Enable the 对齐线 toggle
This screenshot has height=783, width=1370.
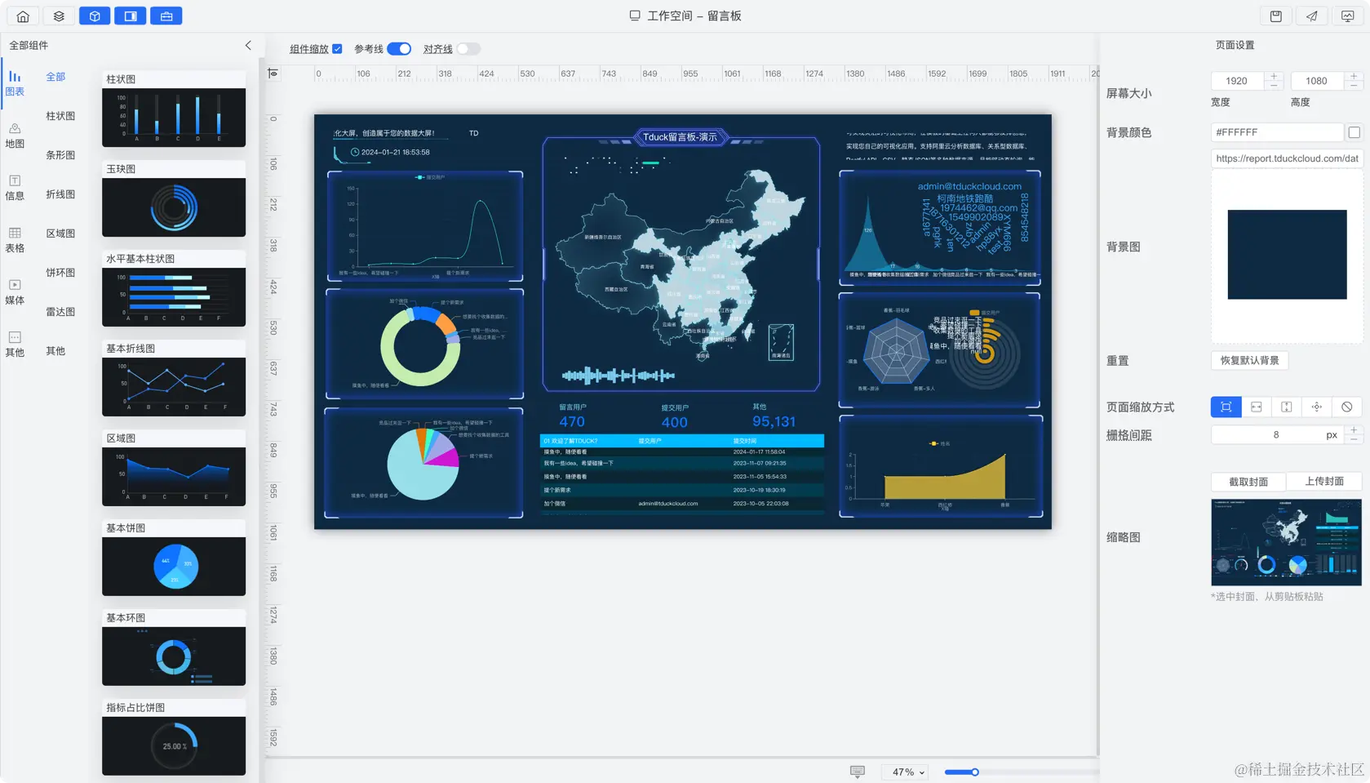click(468, 49)
